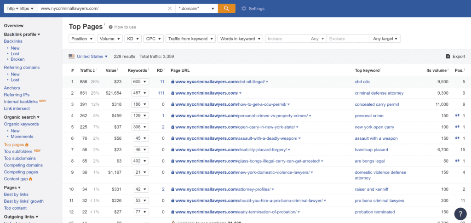Open Broken backlinks in the sidebar
This screenshot has width=471, height=223.
tap(18, 59)
